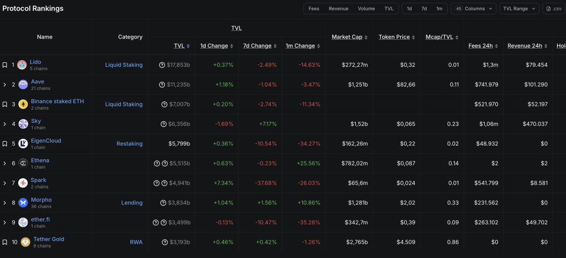Screen dimensions: 566x258
Task: Click the Spark logo icon
Action: (23, 183)
